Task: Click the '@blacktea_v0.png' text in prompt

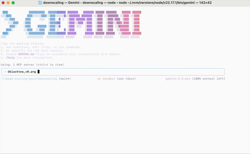Action: [22, 72]
